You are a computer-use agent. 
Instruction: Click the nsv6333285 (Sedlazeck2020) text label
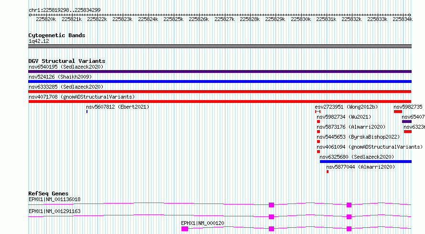coord(66,87)
